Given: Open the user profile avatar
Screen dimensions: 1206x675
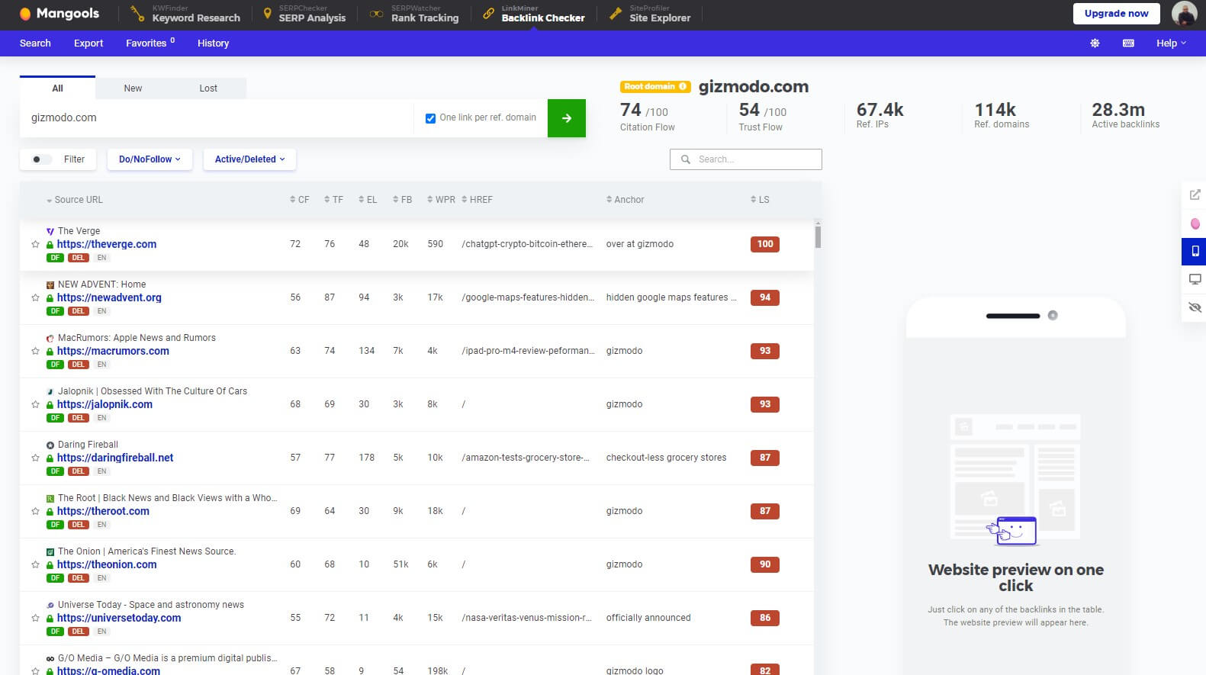Looking at the screenshot, I should (x=1184, y=14).
